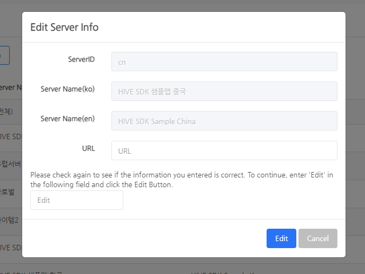
Task: Select background row ending in 아이템2
Action: coord(10,220)
